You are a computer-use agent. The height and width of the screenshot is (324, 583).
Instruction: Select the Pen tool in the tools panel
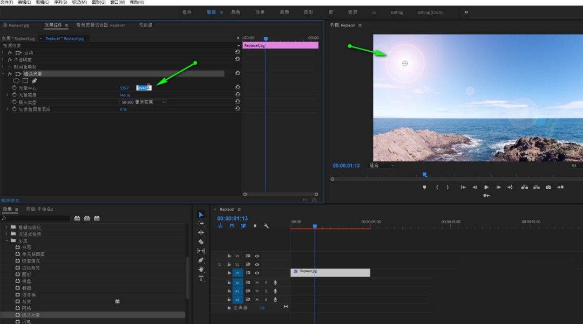tap(201, 260)
